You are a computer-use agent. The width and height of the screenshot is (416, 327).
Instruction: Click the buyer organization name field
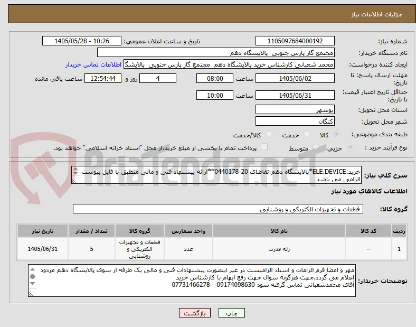coord(216,52)
